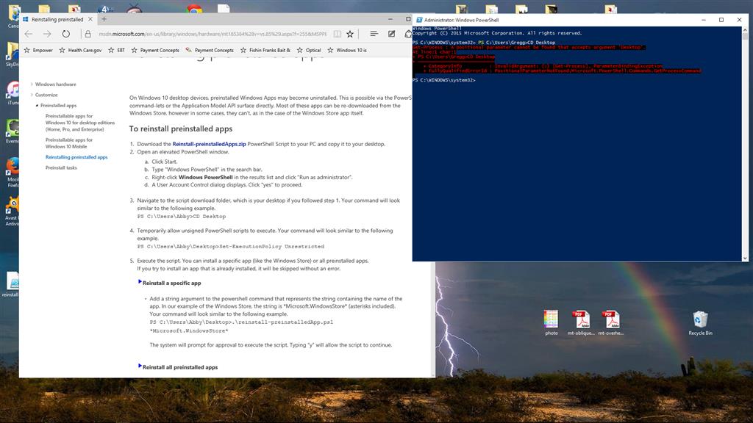753x423 pixels.
Task: Collapse Reinstall a specific app section
Action: tap(140, 282)
